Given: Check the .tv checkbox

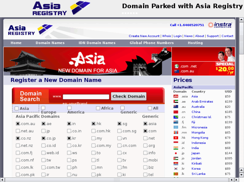Looking at the screenshot, I should click(119, 160).
